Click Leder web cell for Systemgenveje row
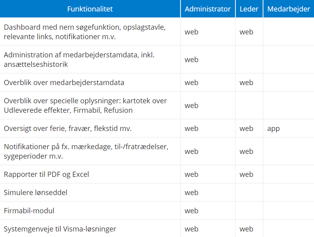 pyautogui.click(x=246, y=229)
